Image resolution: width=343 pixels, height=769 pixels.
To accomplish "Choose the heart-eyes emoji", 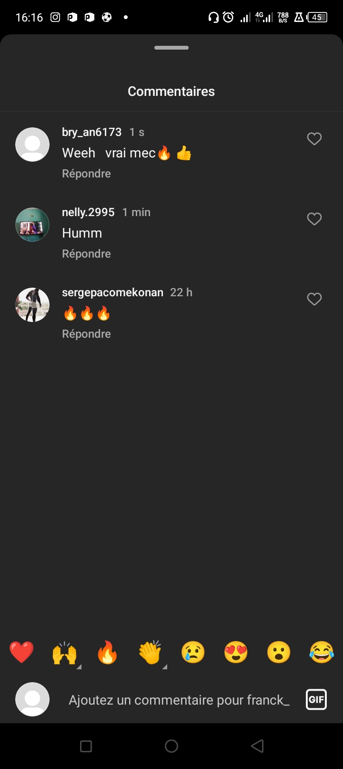I will [x=236, y=652].
